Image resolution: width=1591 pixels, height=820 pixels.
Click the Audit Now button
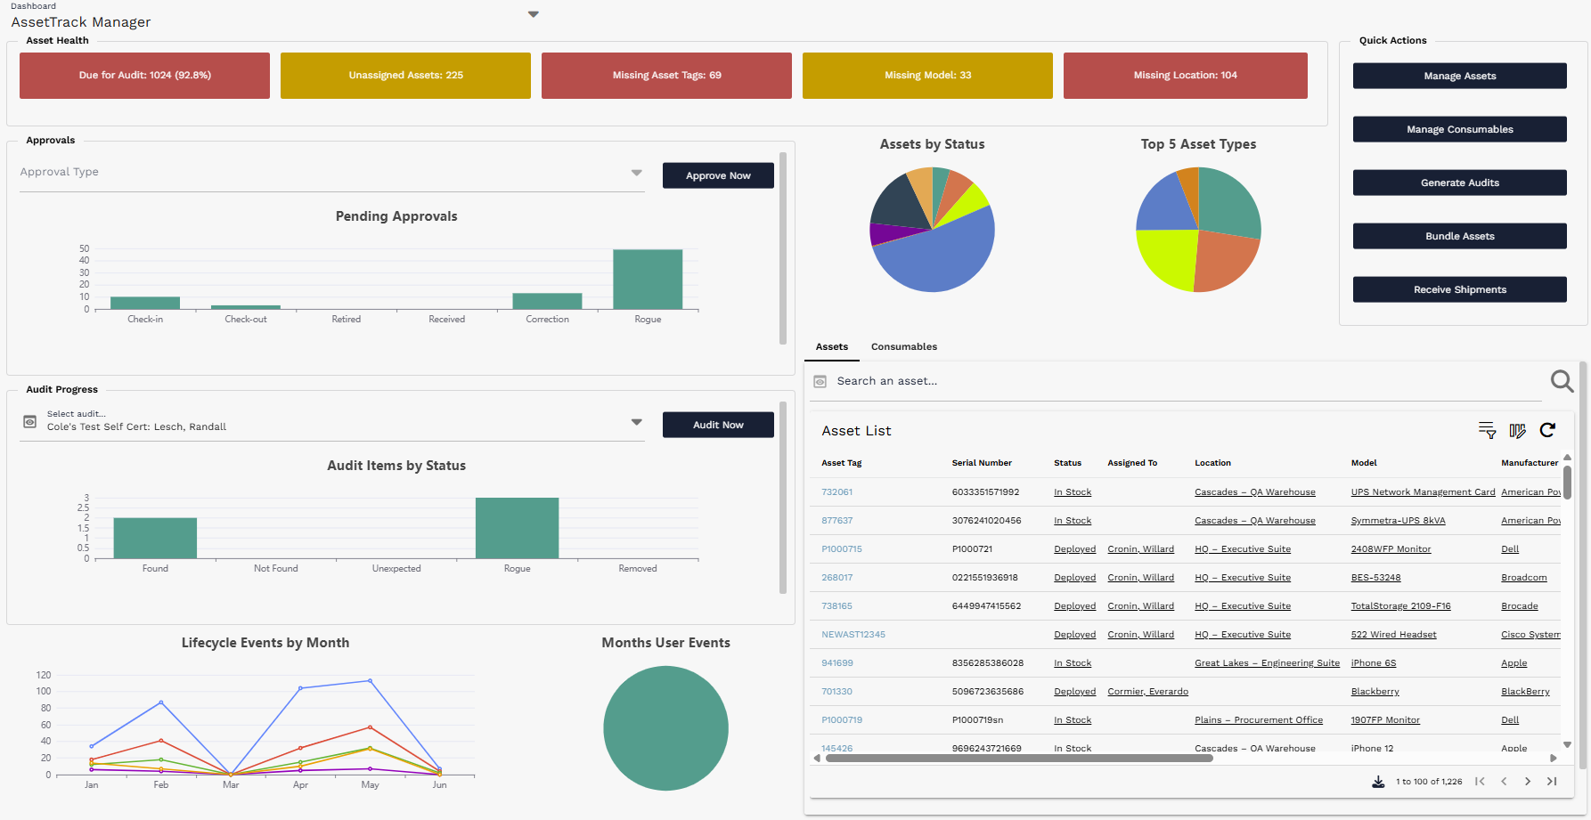point(718,425)
